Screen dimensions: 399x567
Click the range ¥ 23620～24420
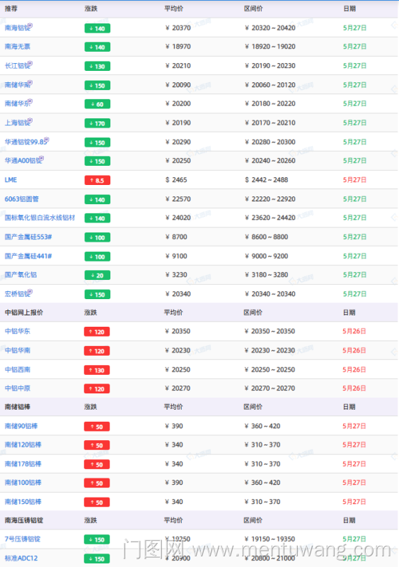coord(270,218)
